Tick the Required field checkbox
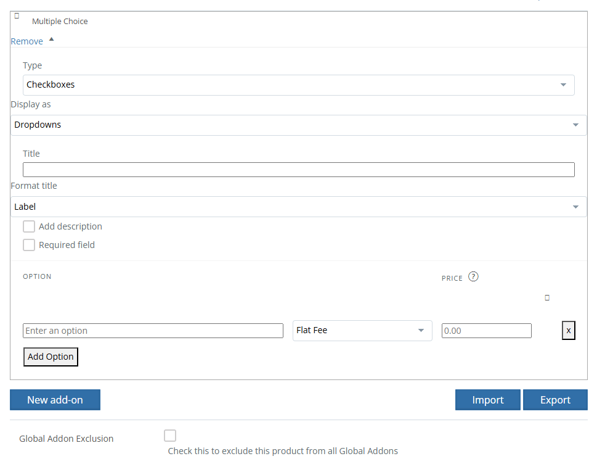 point(29,245)
